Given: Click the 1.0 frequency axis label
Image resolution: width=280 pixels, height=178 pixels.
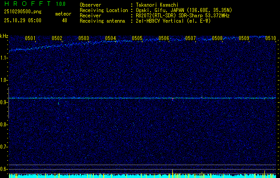Looking at the screenshot, I should coord(4,80).
